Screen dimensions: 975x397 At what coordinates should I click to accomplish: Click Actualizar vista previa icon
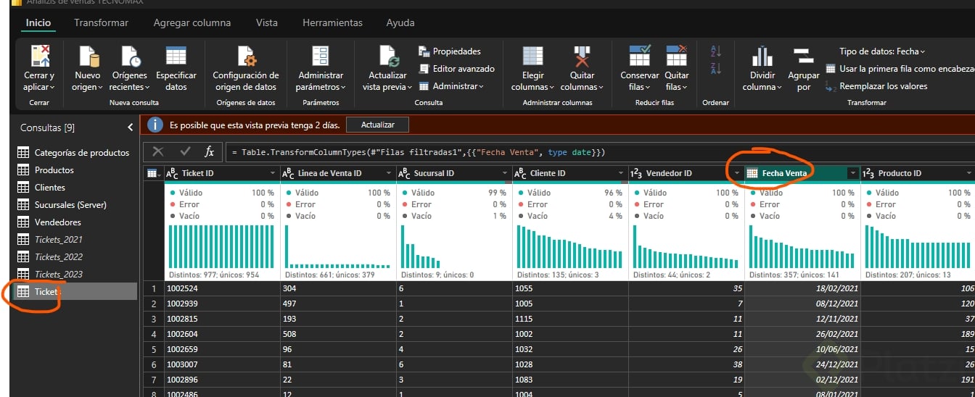click(x=388, y=57)
